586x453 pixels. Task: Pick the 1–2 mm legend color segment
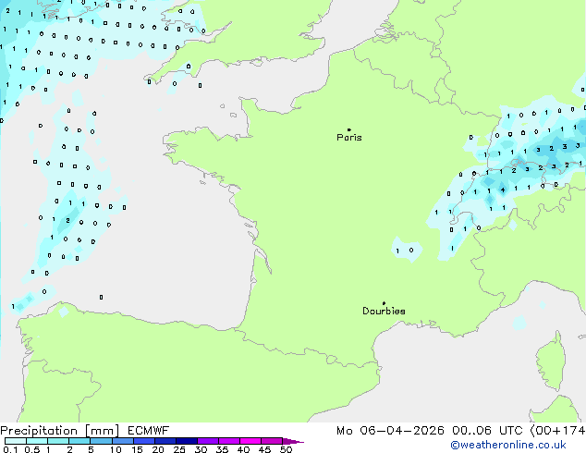58,441
